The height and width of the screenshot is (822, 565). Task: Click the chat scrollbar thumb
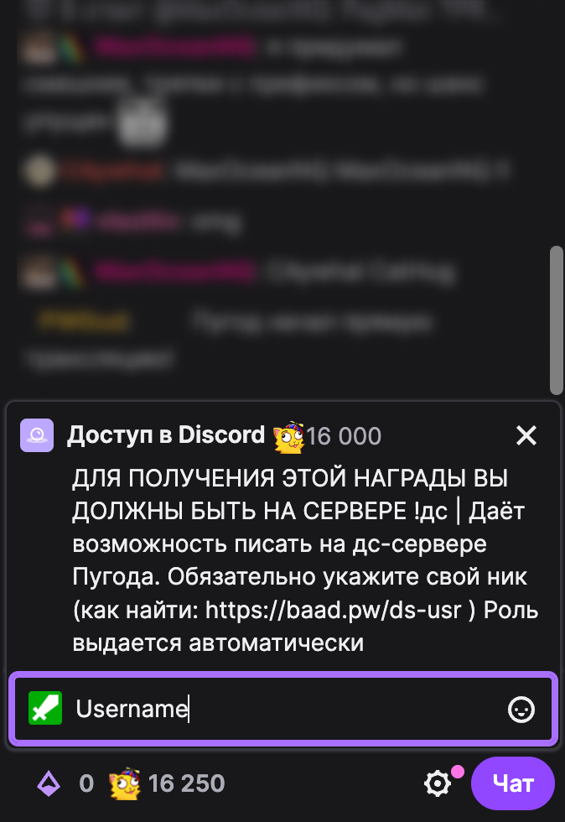click(x=556, y=320)
